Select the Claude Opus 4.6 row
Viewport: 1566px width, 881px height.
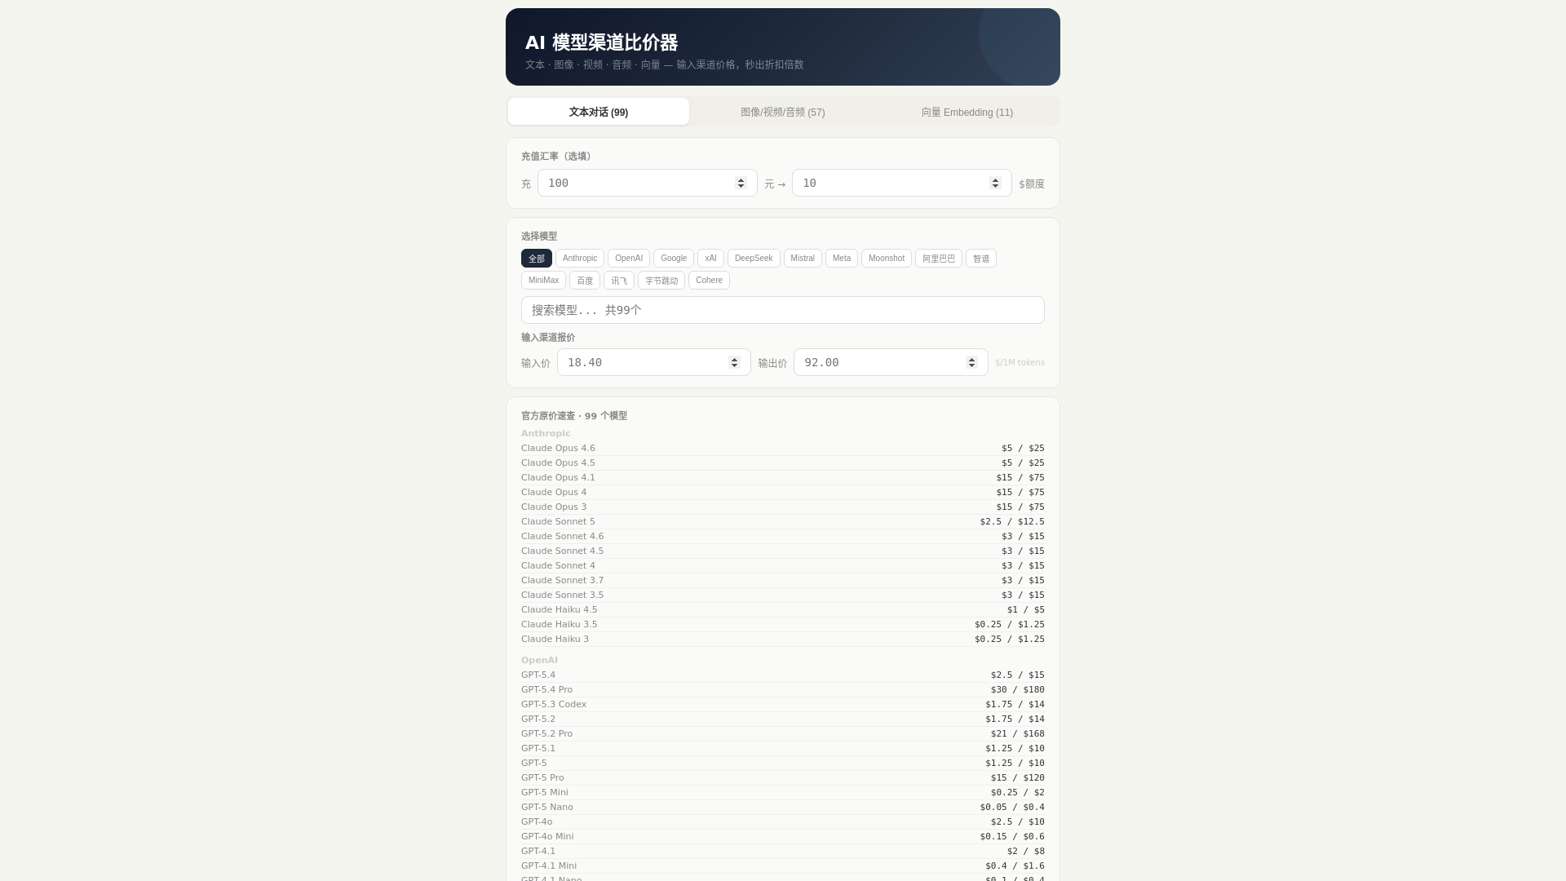(x=783, y=449)
